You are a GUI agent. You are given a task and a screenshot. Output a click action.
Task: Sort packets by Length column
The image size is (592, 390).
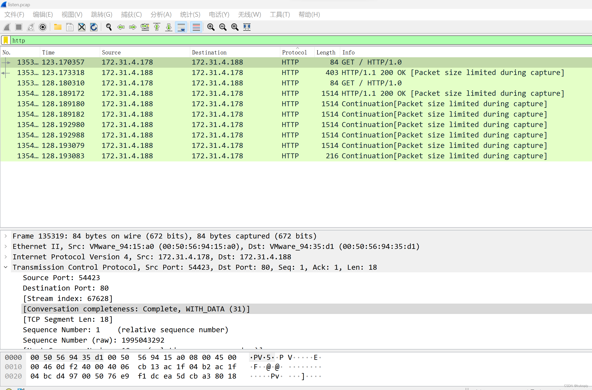(x=327, y=52)
